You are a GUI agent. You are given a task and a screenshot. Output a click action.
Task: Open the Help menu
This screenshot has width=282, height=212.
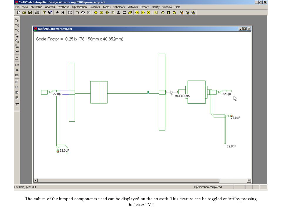click(x=177, y=7)
